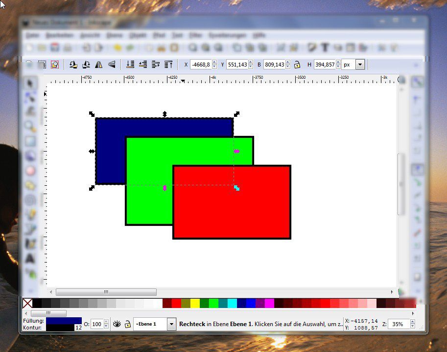The image size is (447, 352).
Task: Flip selected object horizontally
Action: [99, 65]
